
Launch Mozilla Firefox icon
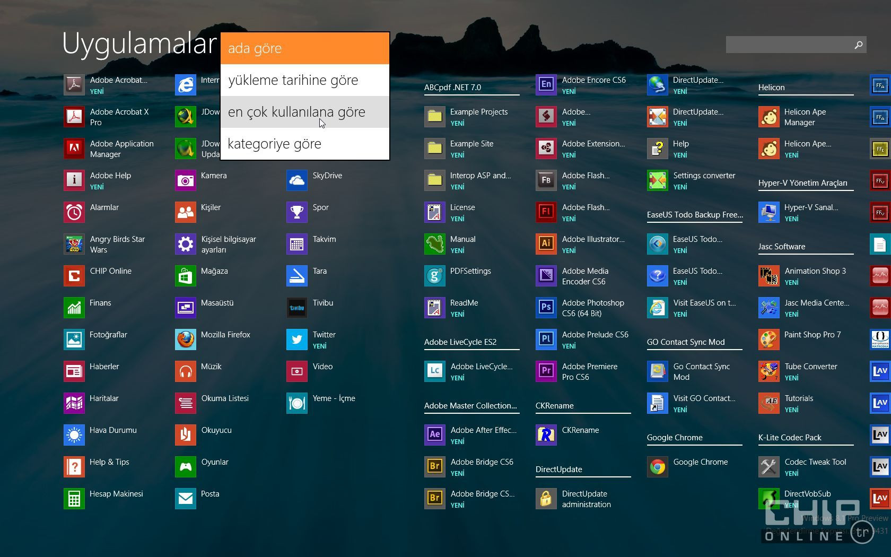pos(186,340)
